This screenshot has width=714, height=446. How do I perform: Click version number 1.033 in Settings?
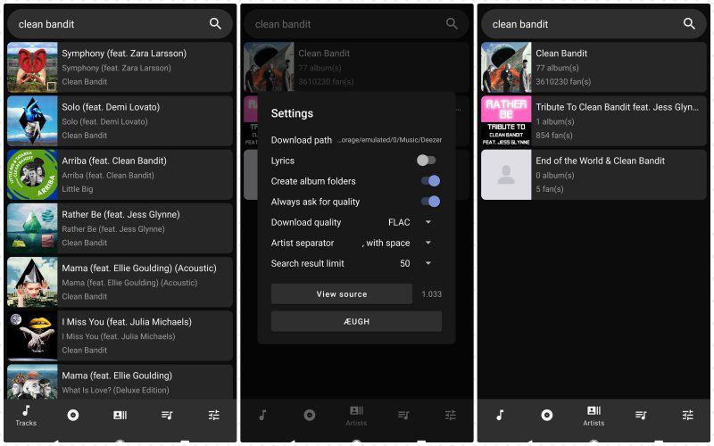click(432, 294)
